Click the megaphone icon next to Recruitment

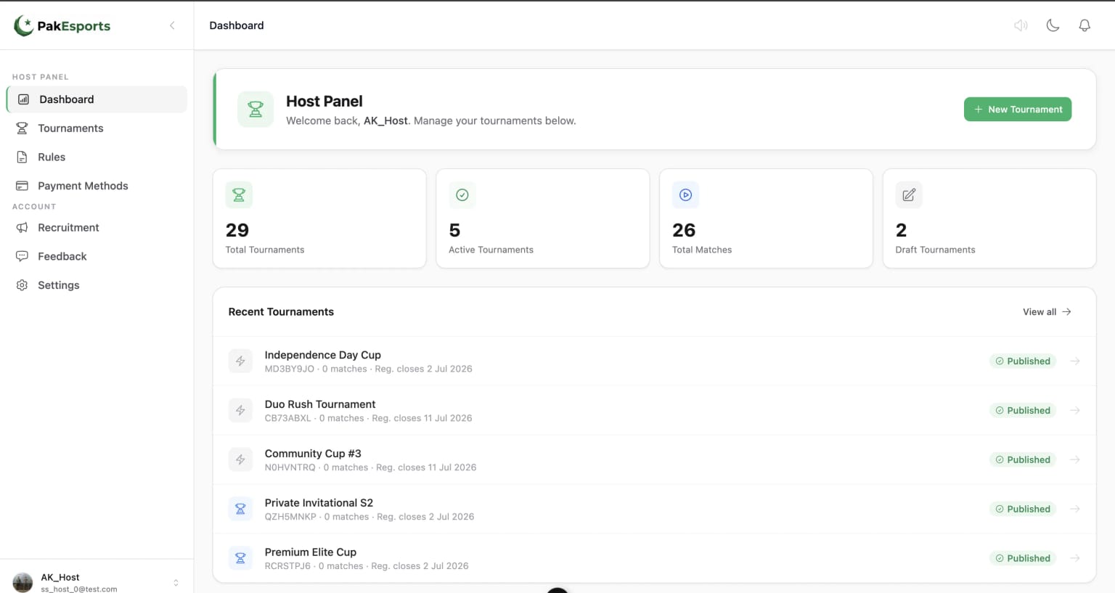pyautogui.click(x=22, y=227)
